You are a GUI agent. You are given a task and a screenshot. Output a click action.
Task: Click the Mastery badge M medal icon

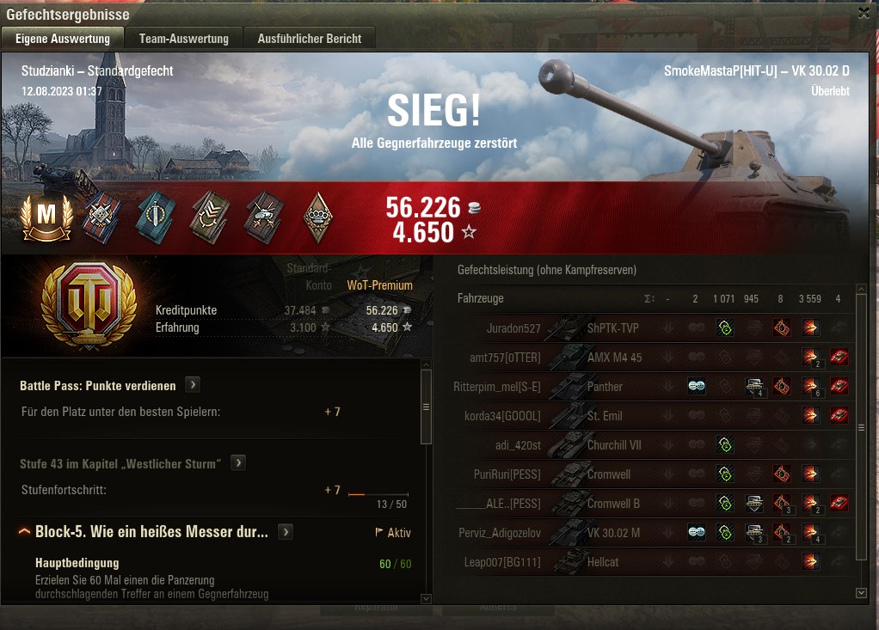(47, 217)
